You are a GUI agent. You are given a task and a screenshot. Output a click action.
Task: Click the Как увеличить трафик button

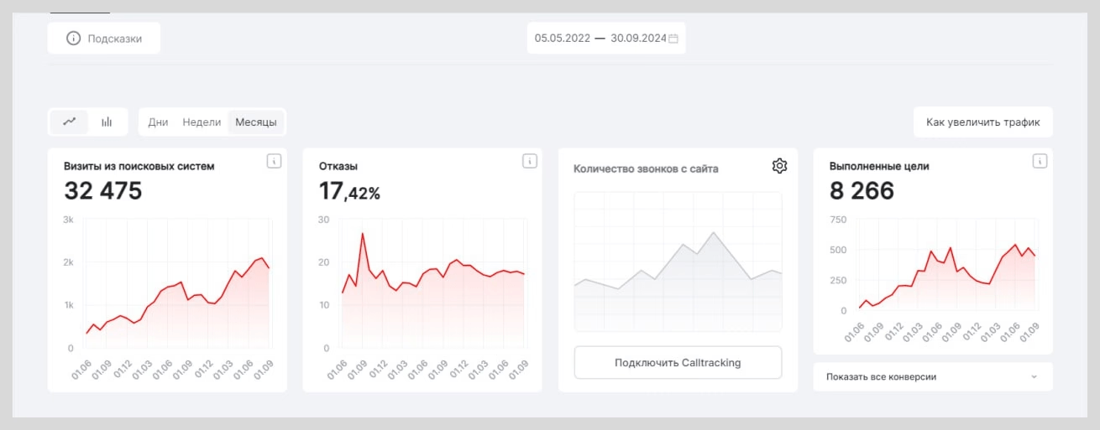coord(982,122)
